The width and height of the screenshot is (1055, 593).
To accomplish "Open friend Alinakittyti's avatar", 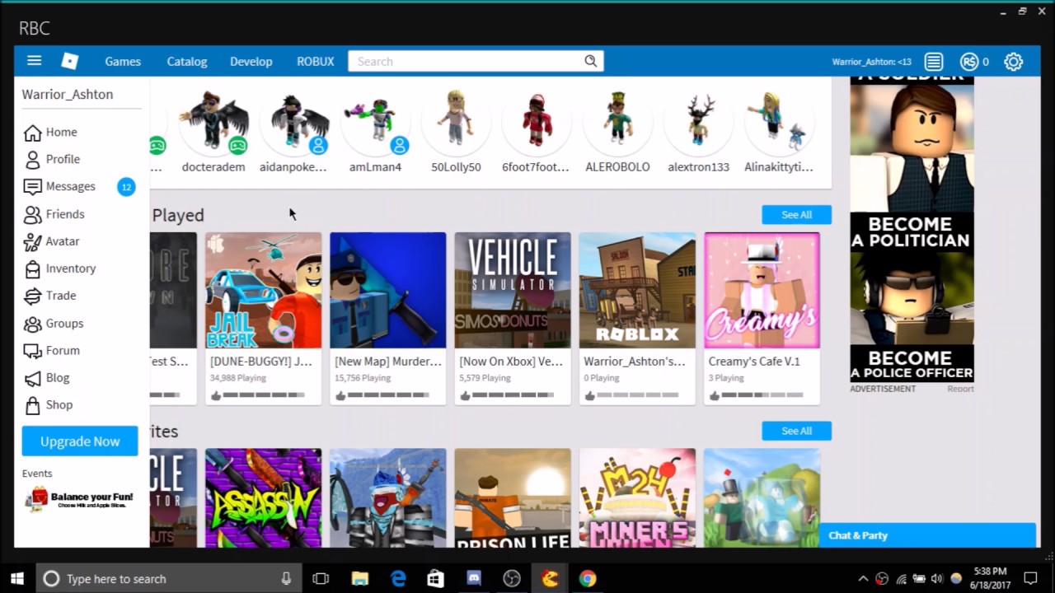I will pos(779,120).
